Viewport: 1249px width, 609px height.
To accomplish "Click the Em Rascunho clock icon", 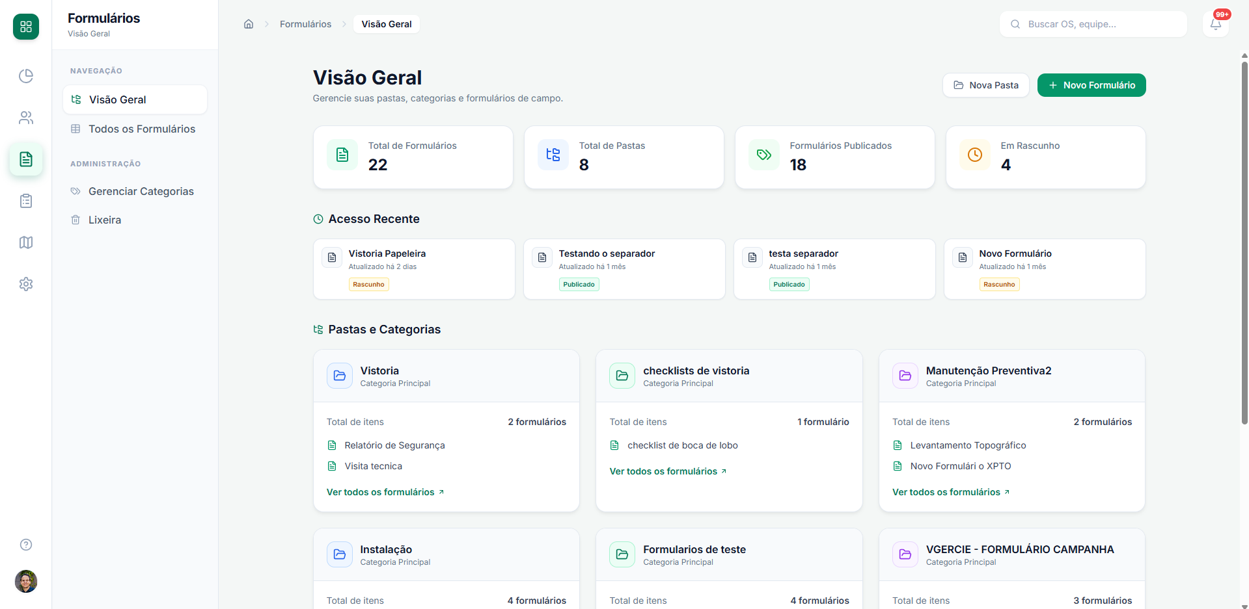I will pyautogui.click(x=975, y=155).
